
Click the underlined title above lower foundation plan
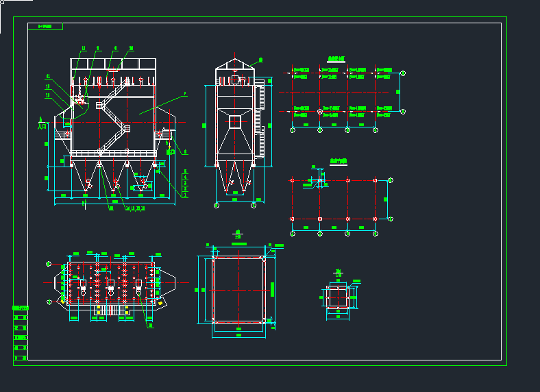[338, 161]
